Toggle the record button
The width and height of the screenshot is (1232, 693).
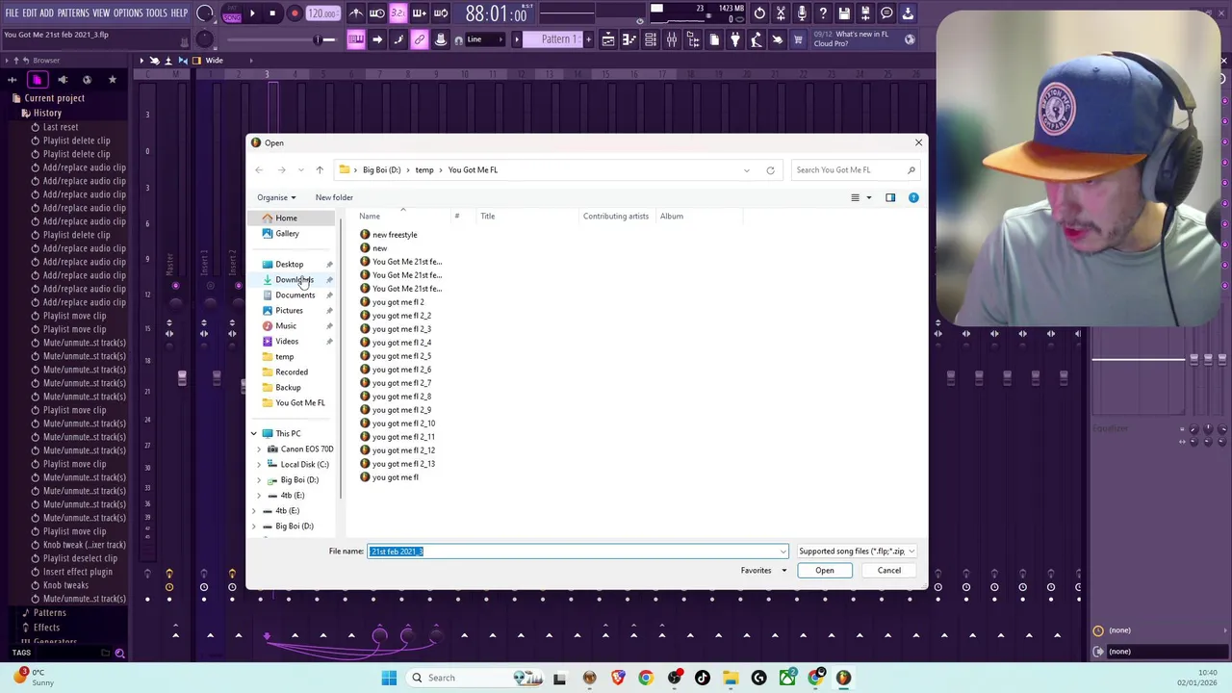click(295, 13)
